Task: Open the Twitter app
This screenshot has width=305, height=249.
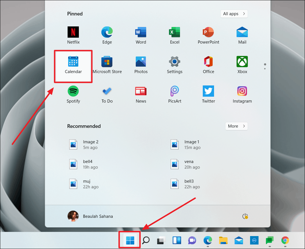Action: pyautogui.click(x=208, y=94)
